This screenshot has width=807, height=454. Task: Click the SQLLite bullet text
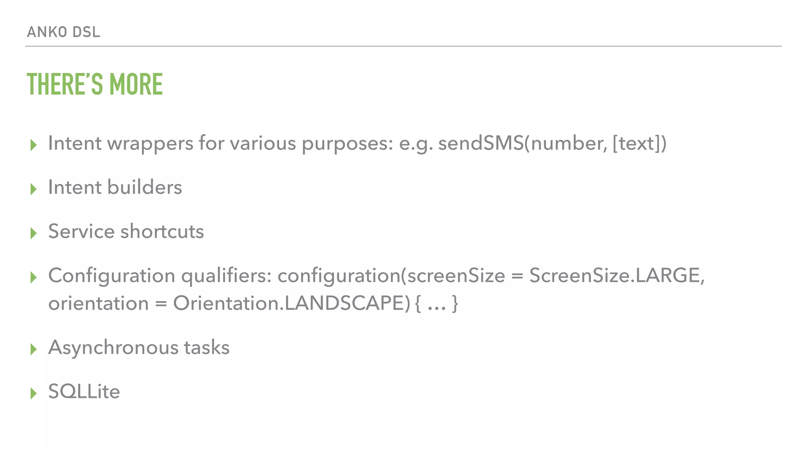point(84,391)
